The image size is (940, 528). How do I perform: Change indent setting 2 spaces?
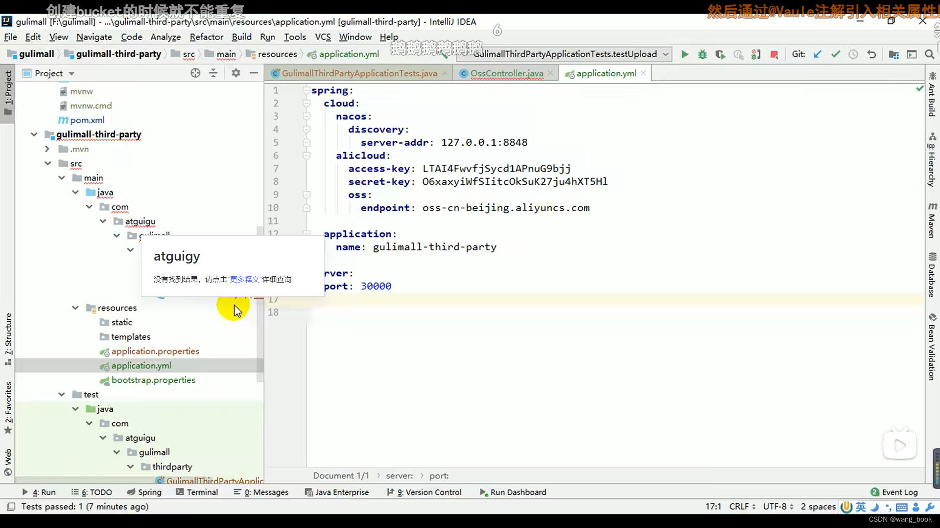coord(818,506)
